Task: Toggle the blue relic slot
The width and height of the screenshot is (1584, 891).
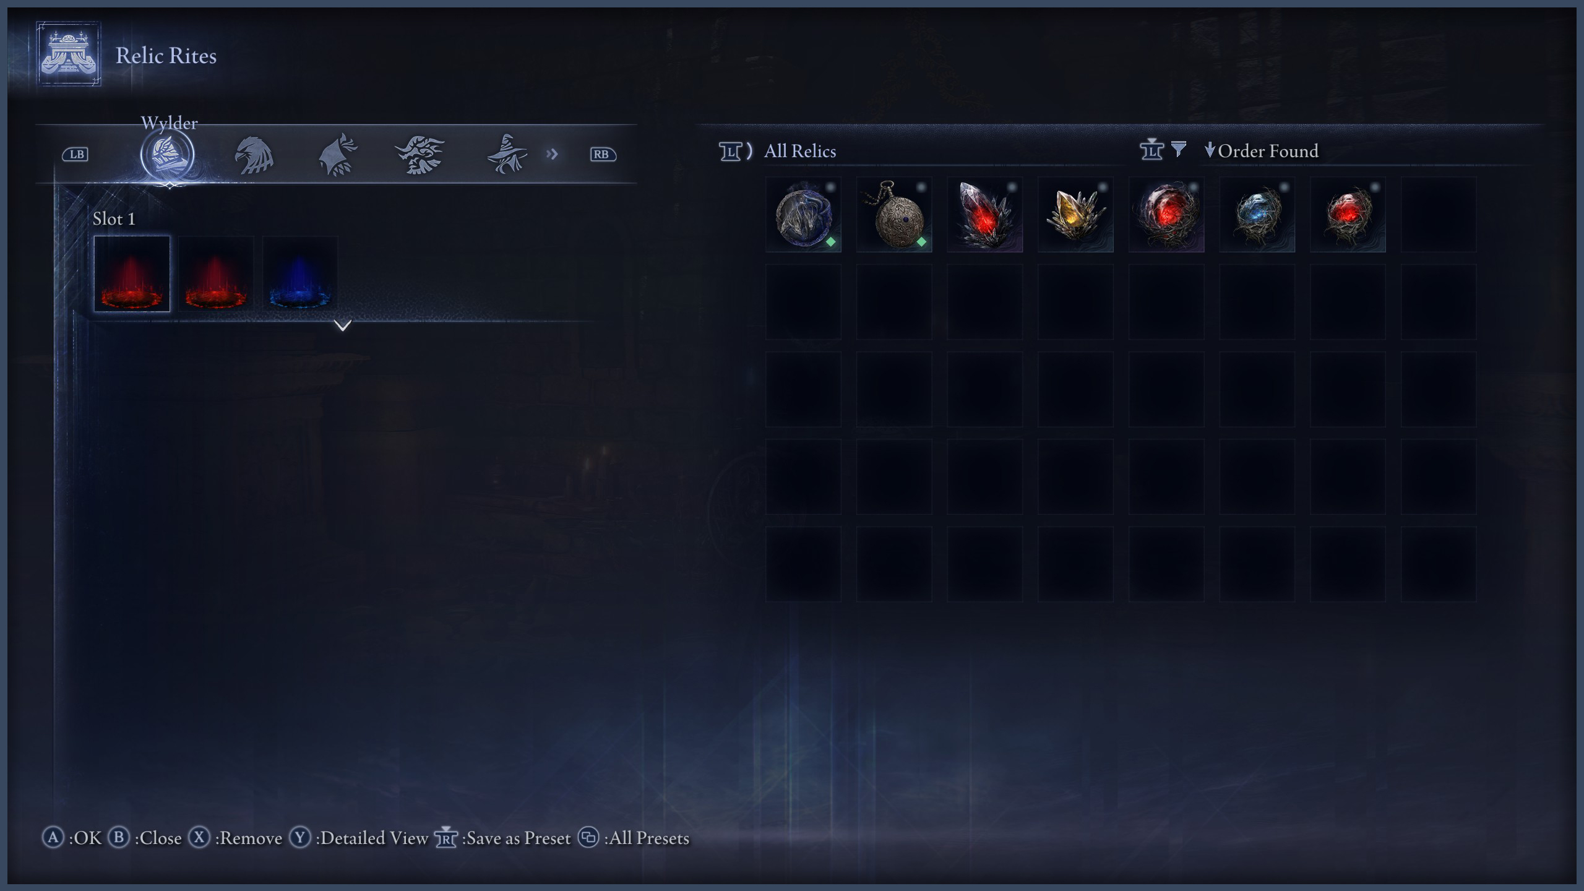Action: [300, 273]
